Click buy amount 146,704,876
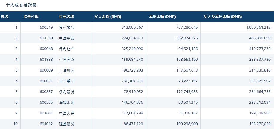Image resolution: width=274 pixels, height=129 pixels. pyautogui.click(x=132, y=102)
